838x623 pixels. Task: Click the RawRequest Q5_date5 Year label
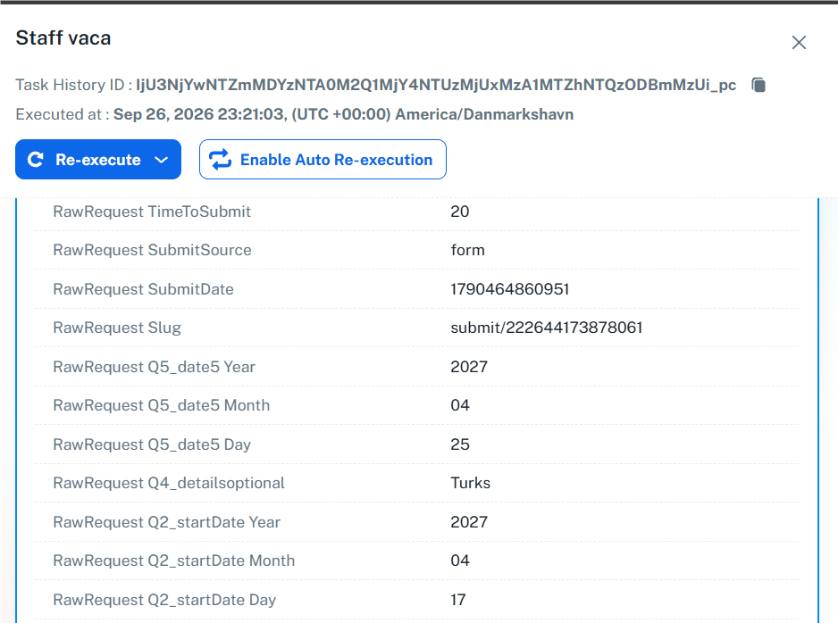click(x=154, y=367)
